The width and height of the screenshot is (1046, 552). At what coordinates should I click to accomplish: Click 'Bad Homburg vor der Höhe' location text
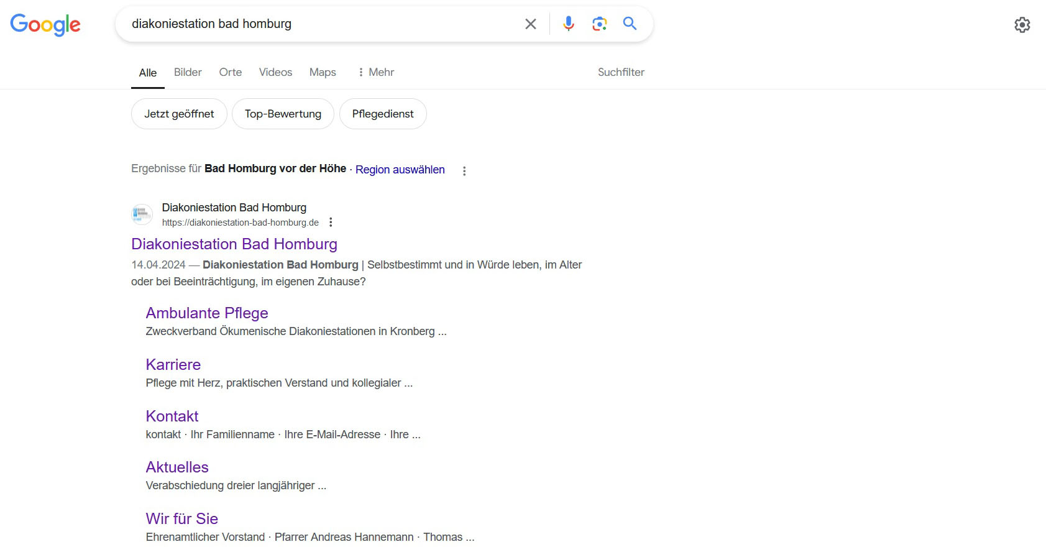275,168
